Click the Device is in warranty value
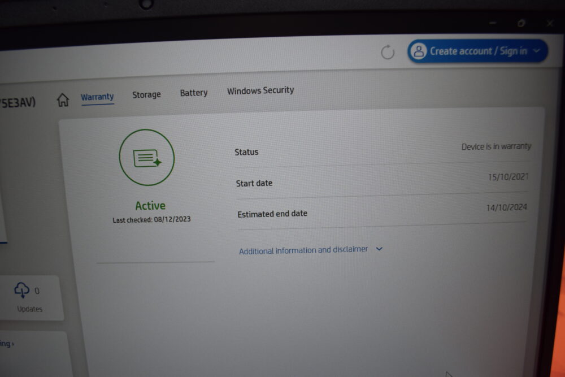 coord(496,146)
